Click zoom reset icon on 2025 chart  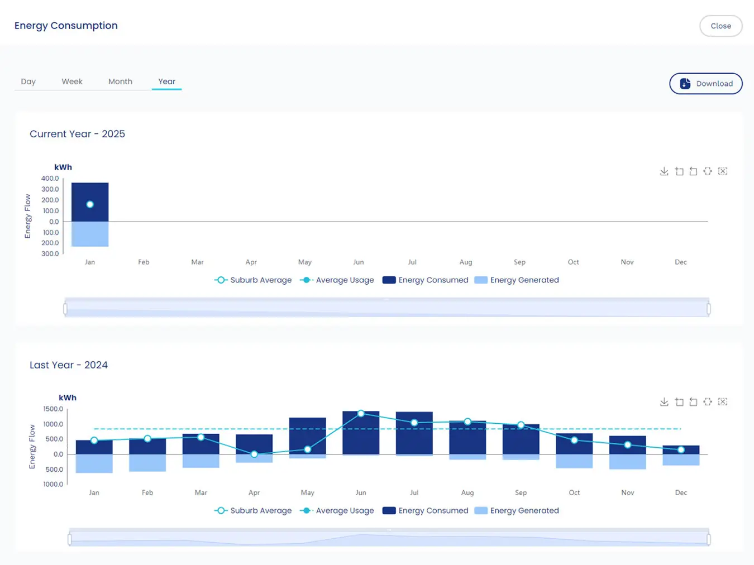click(693, 171)
